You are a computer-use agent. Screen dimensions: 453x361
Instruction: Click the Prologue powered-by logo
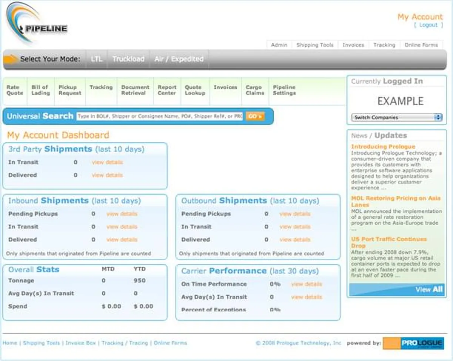413,343
